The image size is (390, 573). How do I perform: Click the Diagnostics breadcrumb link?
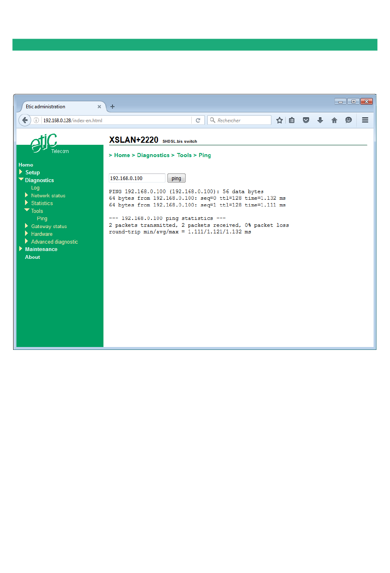tap(153, 155)
